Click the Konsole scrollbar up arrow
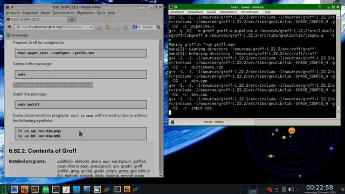Image resolution: width=345 pixels, height=194 pixels. point(338,17)
